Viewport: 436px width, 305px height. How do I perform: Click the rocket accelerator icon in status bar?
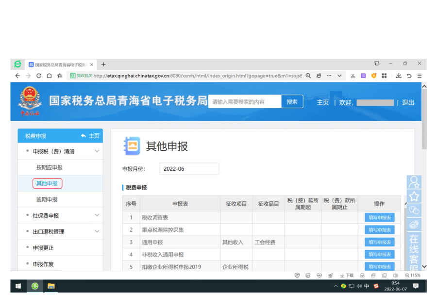[330, 275]
